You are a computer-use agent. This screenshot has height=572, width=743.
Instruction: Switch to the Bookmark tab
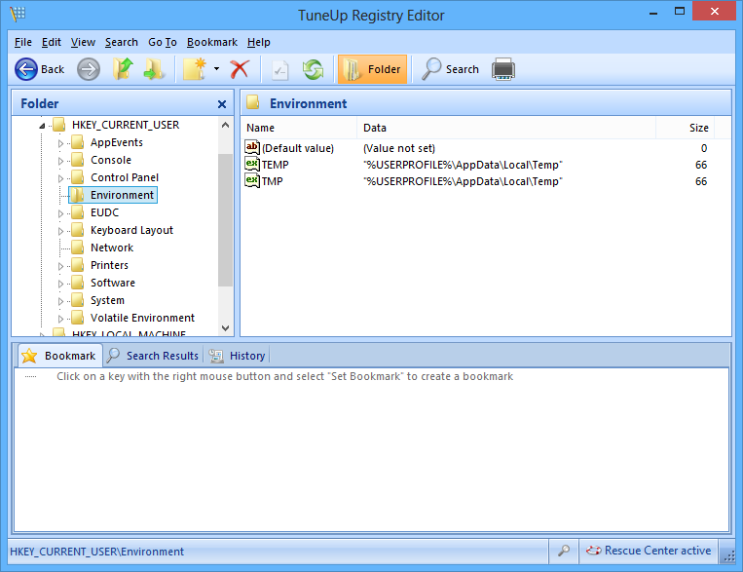pyautogui.click(x=59, y=356)
